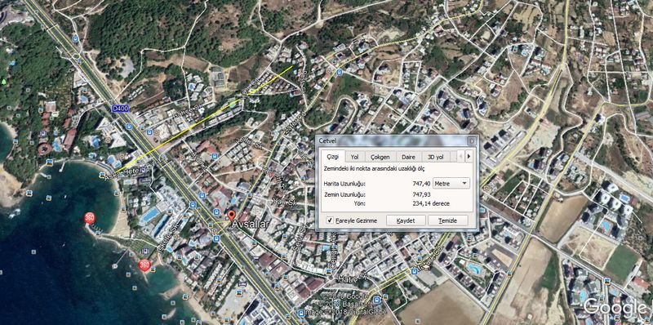Image resolution: width=653 pixels, height=325 pixels.
Task: Uncheck the Fareyle Gezinme checkbox
Action: (x=330, y=220)
